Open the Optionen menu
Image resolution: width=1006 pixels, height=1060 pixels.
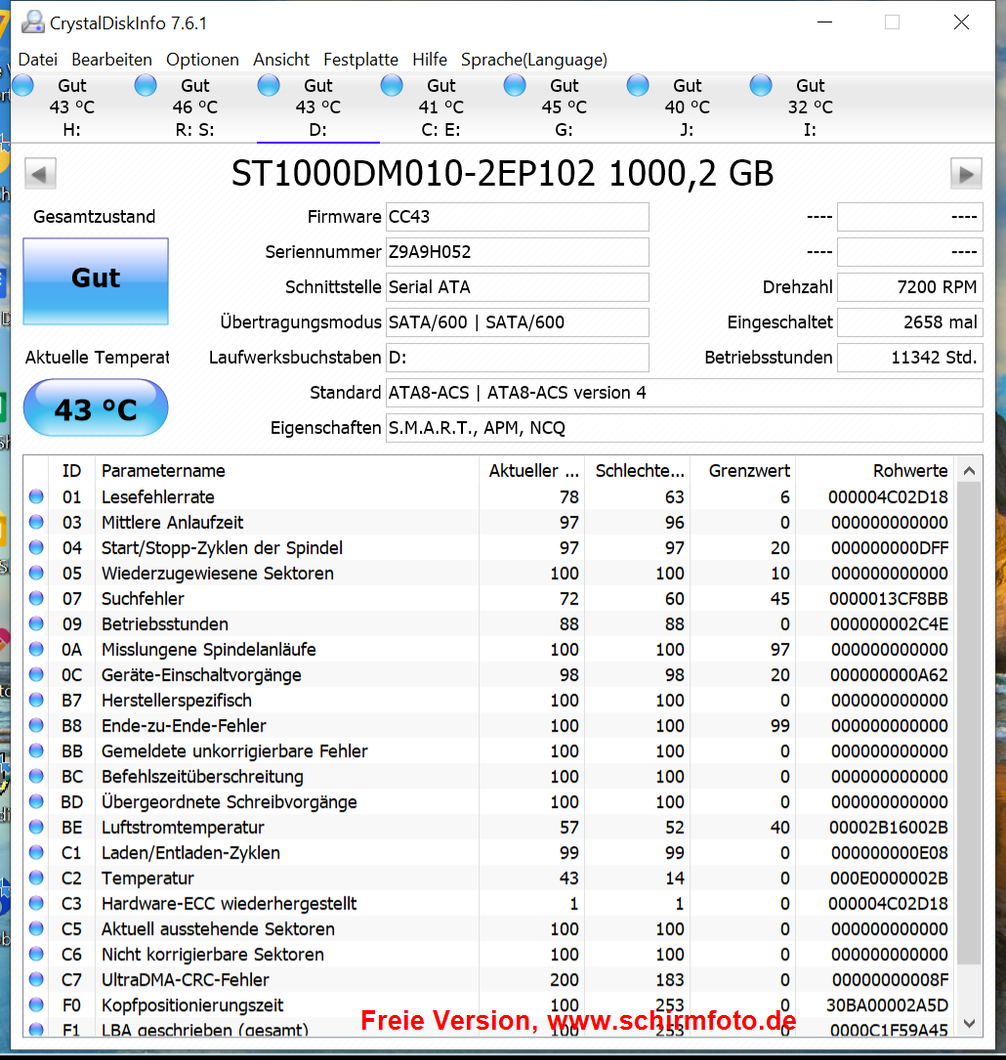[203, 60]
